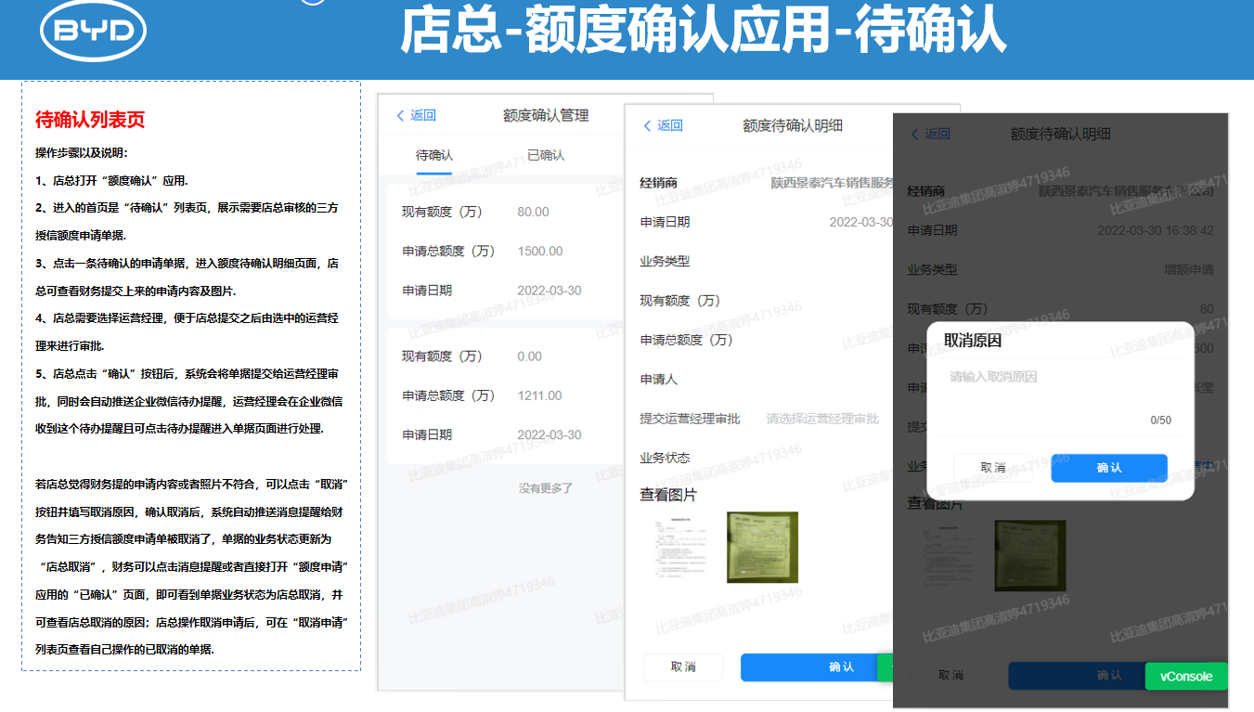Click 业务状态 label in middle panel

coord(666,458)
